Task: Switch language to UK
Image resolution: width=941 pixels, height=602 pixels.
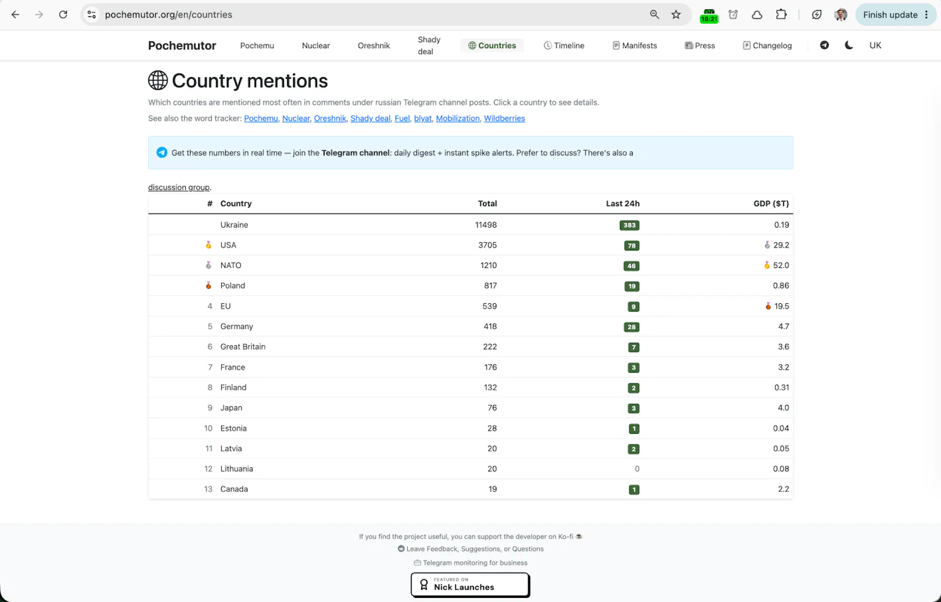Action: (x=875, y=45)
